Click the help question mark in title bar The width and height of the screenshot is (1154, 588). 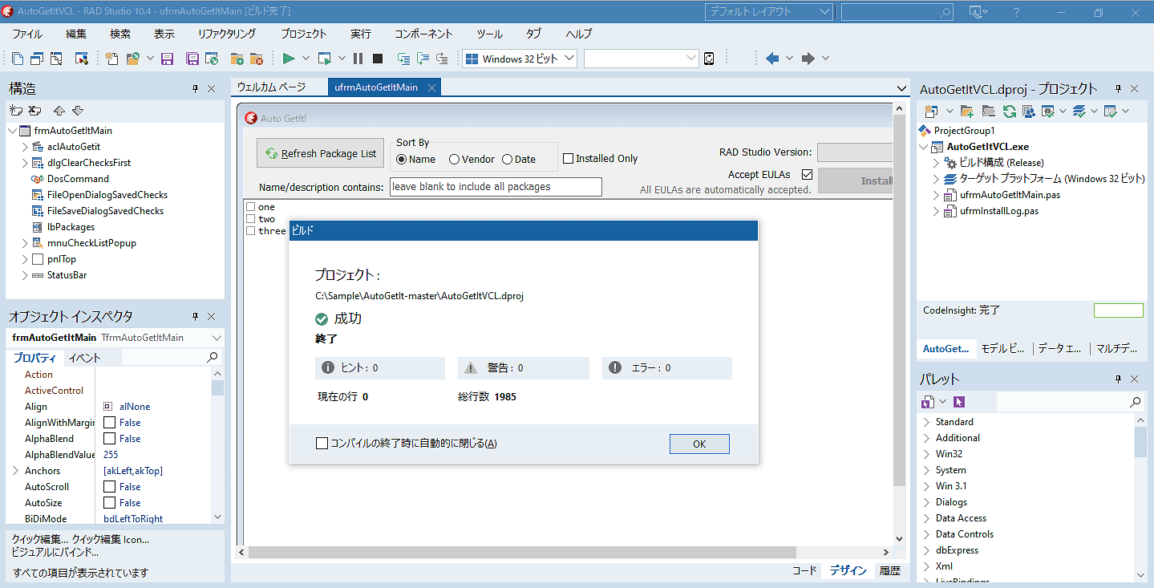[x=1017, y=12]
